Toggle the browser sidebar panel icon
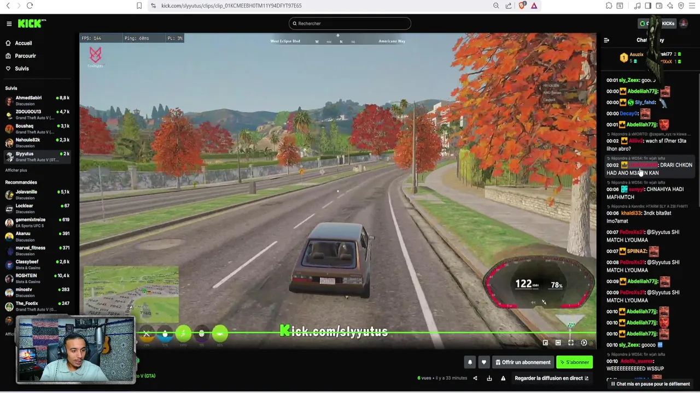This screenshot has height=393, width=700. click(648, 5)
